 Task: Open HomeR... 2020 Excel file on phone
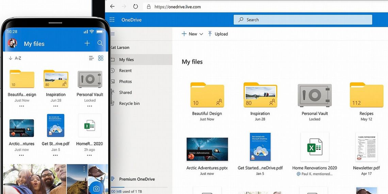pos(90,126)
